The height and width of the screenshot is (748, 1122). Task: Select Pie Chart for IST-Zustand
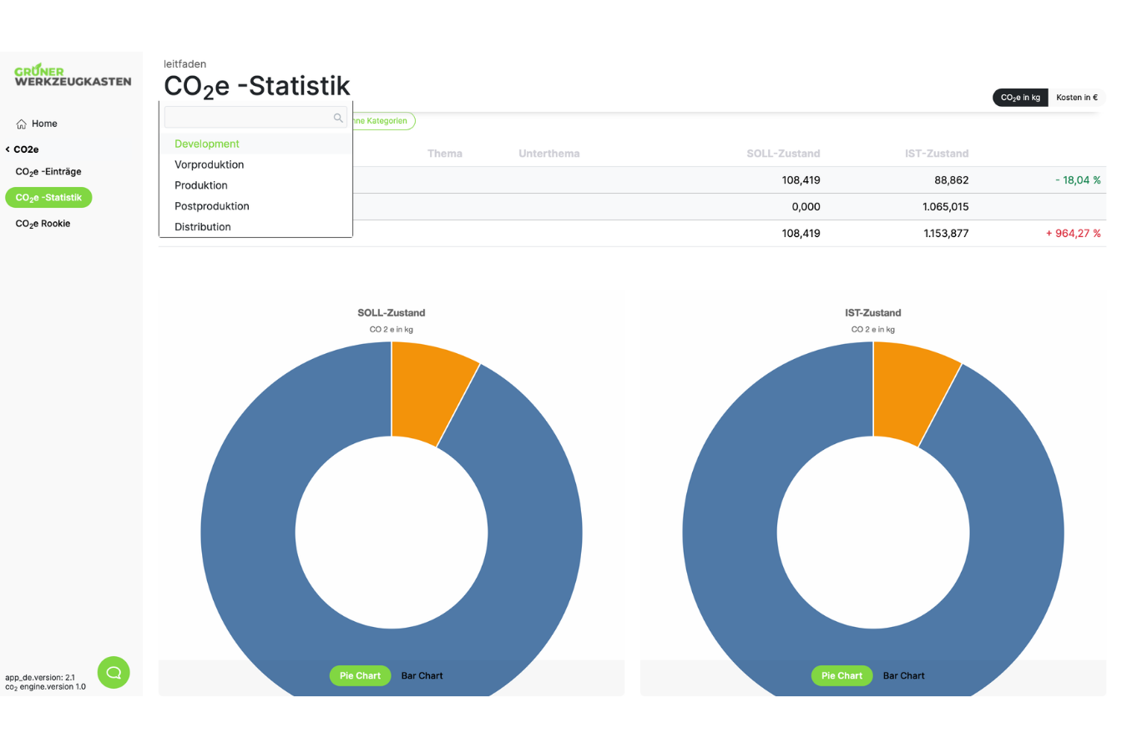(x=841, y=675)
